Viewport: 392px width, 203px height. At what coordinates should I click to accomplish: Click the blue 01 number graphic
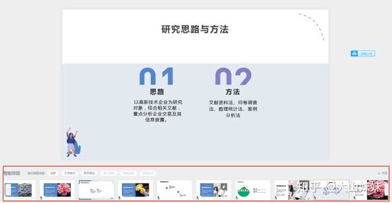[x=156, y=77]
